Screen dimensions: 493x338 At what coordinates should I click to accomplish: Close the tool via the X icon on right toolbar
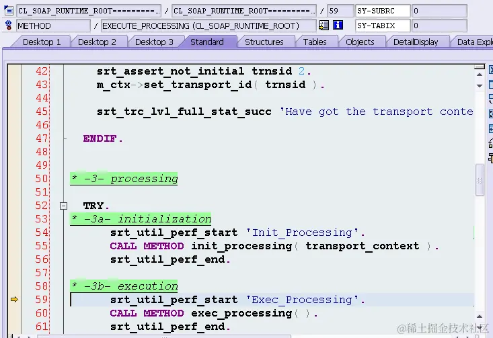(491, 70)
